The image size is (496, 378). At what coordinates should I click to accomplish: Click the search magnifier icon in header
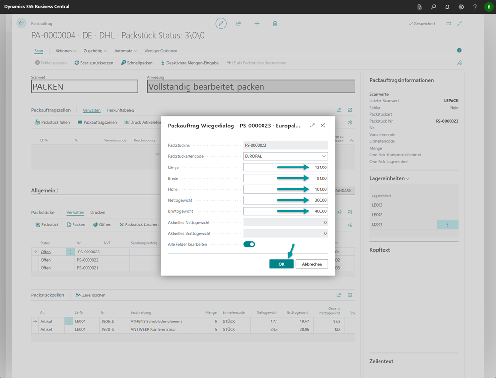click(433, 7)
